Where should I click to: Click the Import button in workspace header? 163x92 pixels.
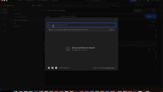point(39,5)
